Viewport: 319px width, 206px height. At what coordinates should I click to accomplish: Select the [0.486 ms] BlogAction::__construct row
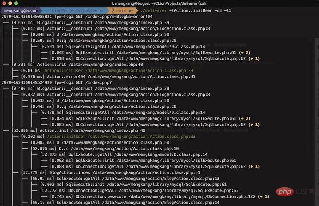[90, 89]
